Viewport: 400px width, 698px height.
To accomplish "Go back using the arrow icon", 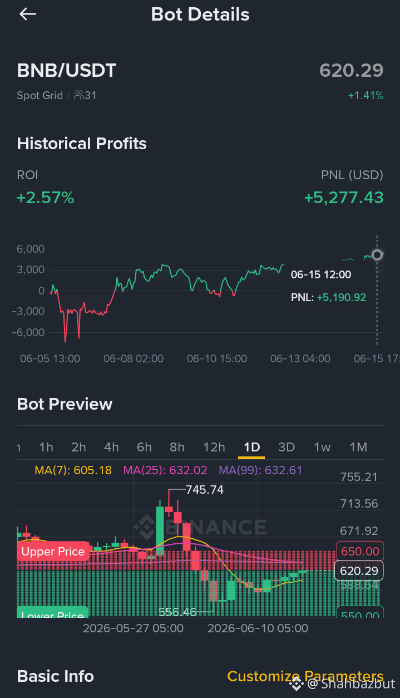I will [x=28, y=14].
